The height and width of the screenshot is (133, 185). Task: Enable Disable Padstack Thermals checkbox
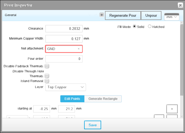coord(47,66)
